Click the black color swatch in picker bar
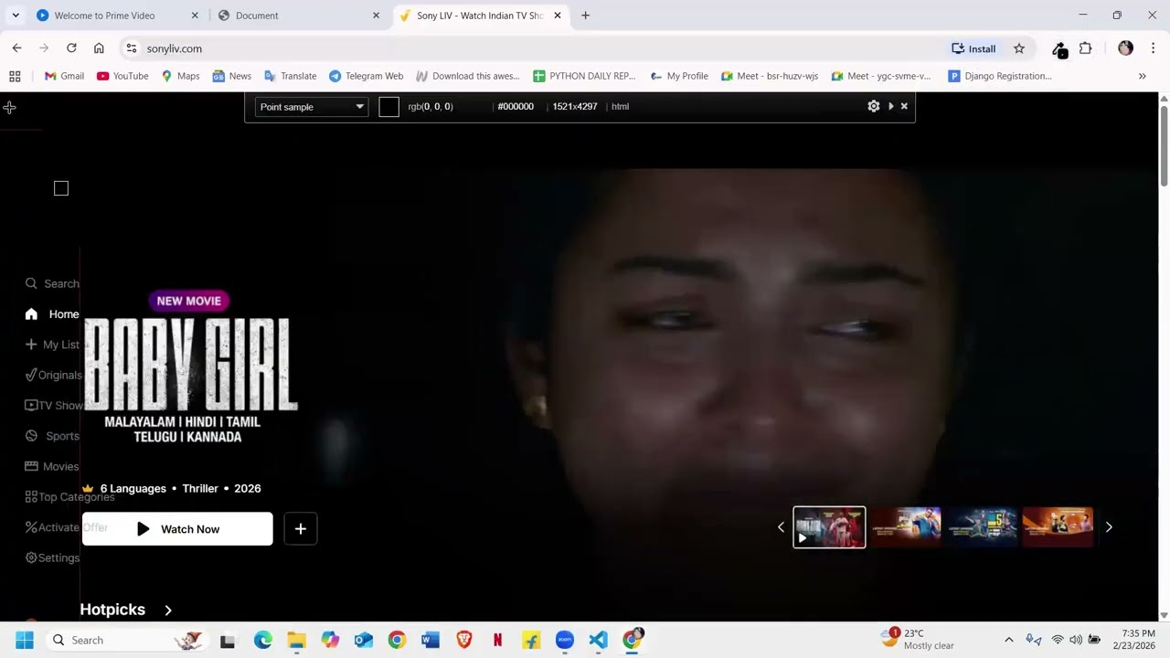 [x=388, y=107]
